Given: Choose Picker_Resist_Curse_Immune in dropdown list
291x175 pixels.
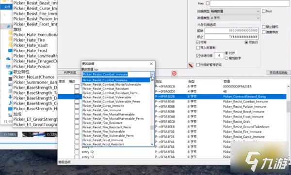Looking at the screenshot, I should tap(103, 106).
